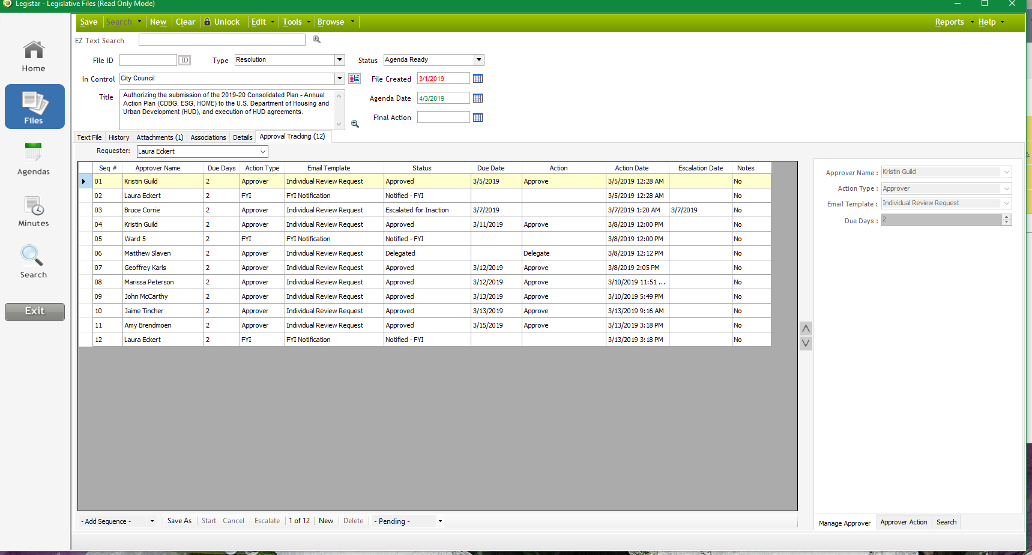Screen dimensions: 1032x555
Task: Expand the Status dropdown
Action: pyautogui.click(x=479, y=60)
